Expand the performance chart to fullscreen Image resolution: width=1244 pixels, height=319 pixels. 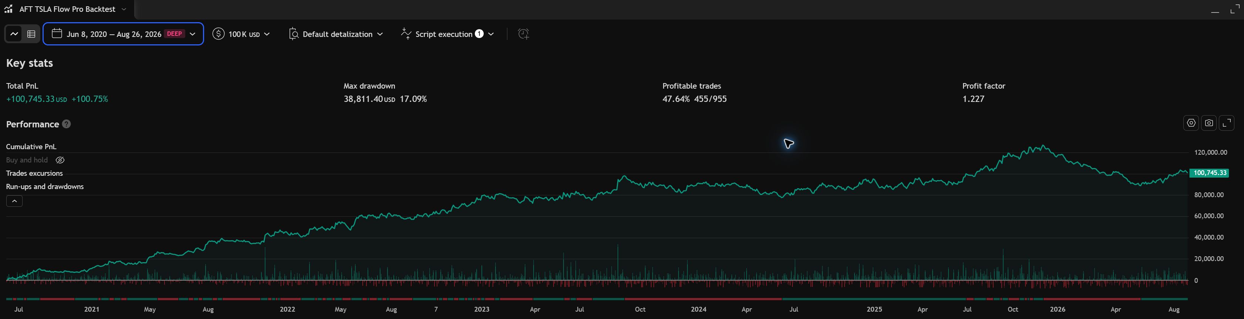[x=1227, y=123]
